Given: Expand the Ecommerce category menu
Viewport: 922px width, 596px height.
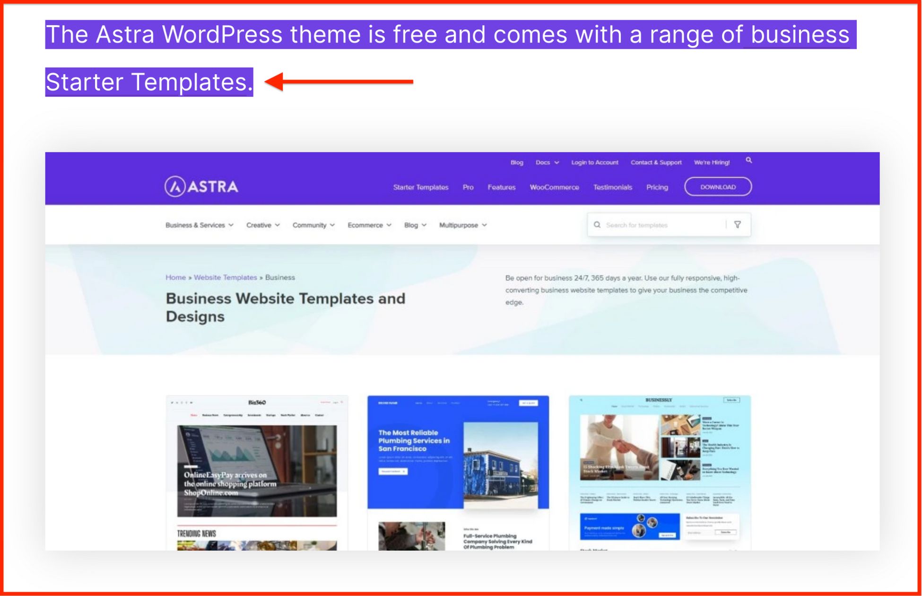Looking at the screenshot, I should [x=369, y=225].
